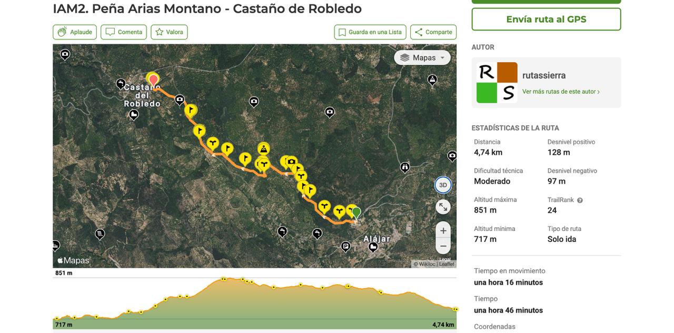The image size is (674, 333).
Task: Open the Mapas layer dropdown
Action: [x=422, y=58]
